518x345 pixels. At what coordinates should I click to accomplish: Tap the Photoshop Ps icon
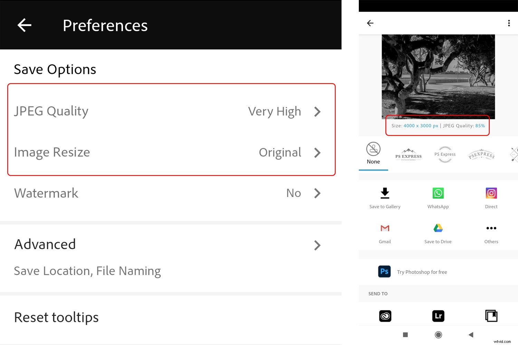click(384, 272)
